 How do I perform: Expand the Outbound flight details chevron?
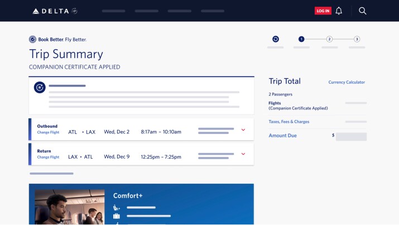click(x=243, y=130)
